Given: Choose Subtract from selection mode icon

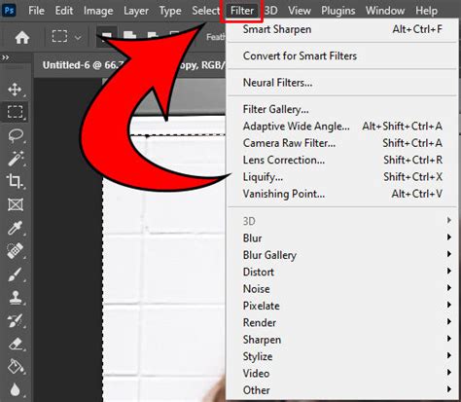Looking at the screenshot, I should [153, 35].
